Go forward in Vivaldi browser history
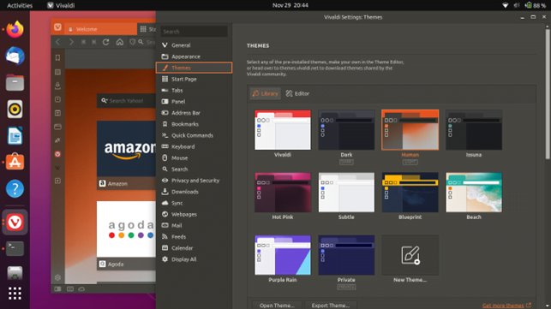Viewport: 551px width, 309px height. pos(71,42)
